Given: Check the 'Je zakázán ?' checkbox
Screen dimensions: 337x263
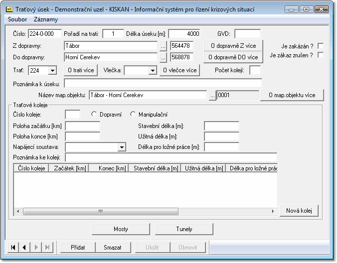Looking at the screenshot, I should (x=321, y=46).
